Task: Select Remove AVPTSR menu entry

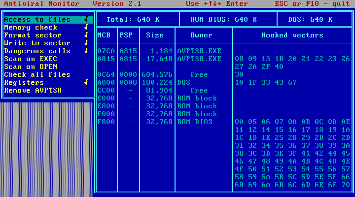Action: pyautogui.click(x=33, y=91)
